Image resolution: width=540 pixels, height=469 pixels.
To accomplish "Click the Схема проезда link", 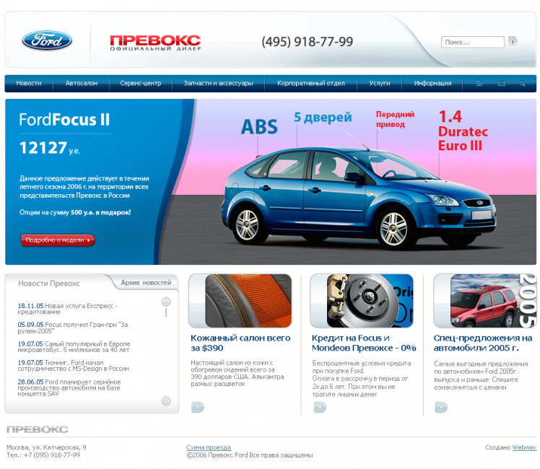I will pos(209,447).
